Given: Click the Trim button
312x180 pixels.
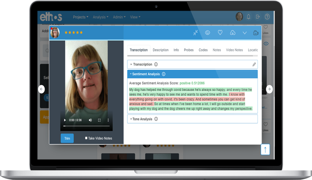Looking at the screenshot, I should 67,138.
